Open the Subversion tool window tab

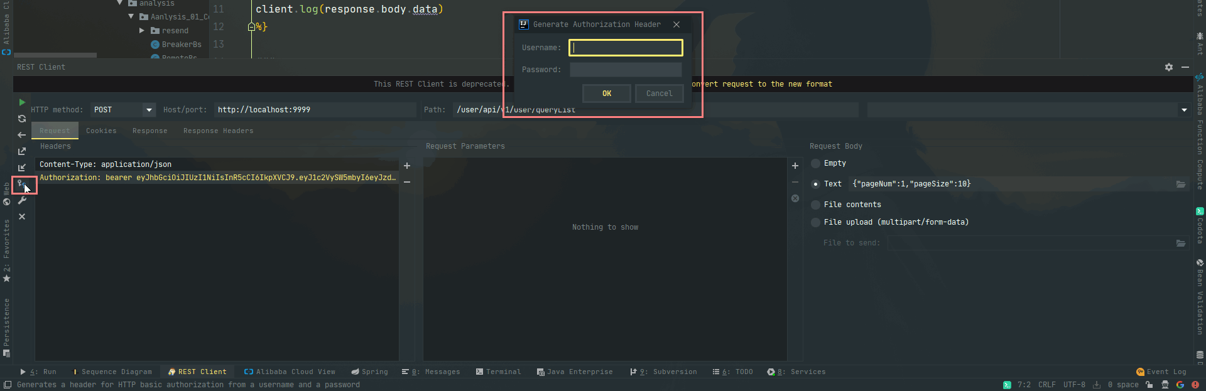663,372
